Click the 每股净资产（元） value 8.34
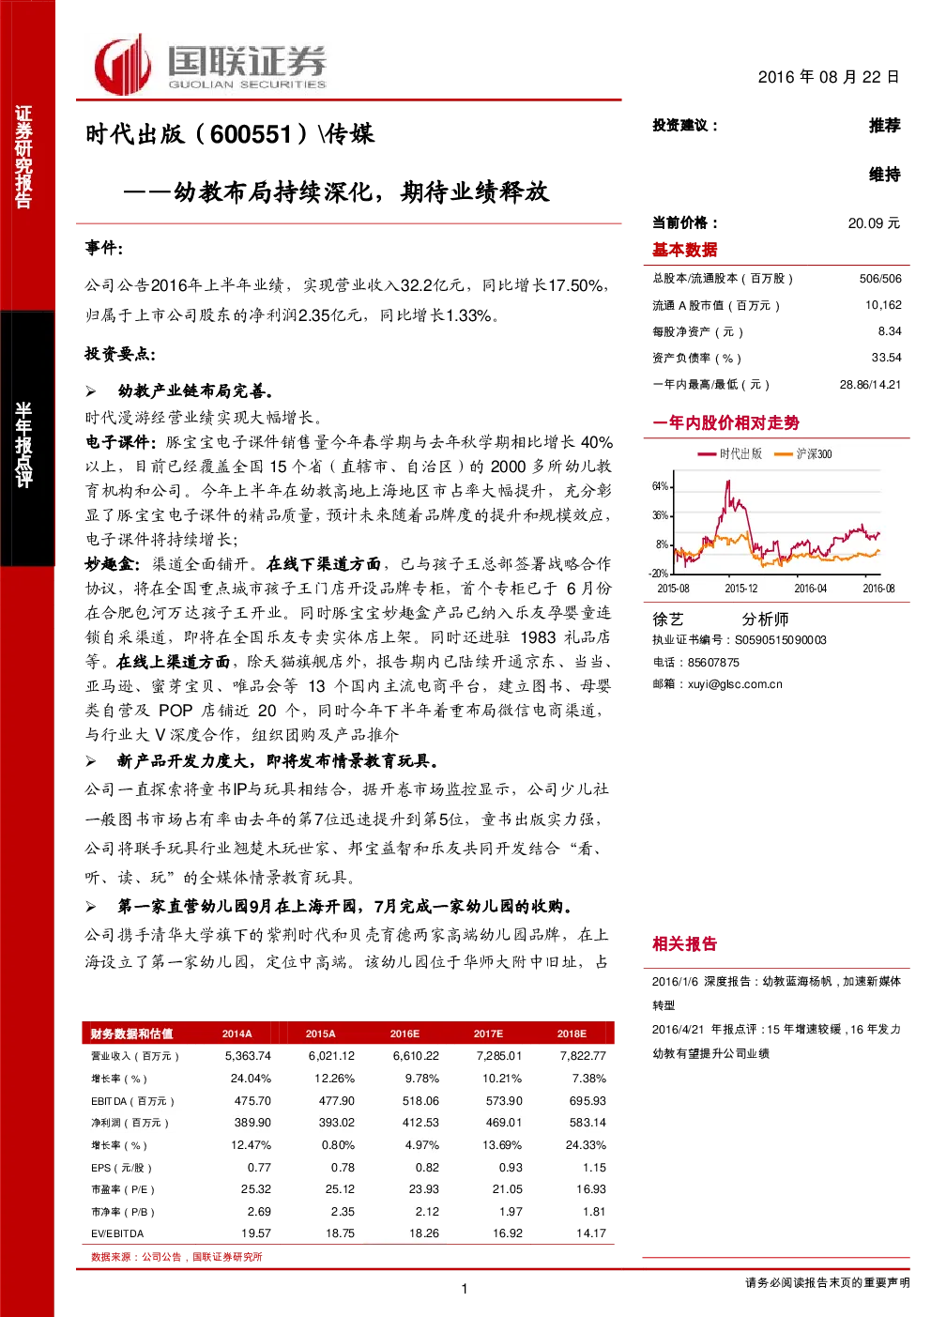Viewport: 931px width, 1317px height. 890,331
